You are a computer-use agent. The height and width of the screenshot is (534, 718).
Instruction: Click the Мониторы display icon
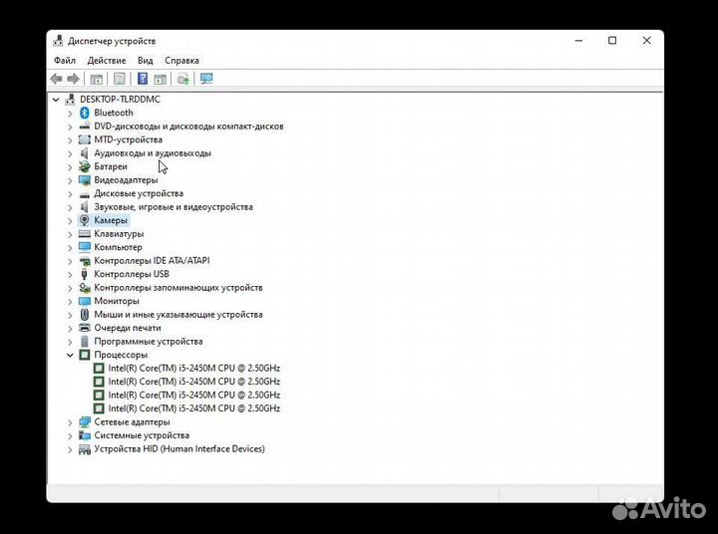tap(85, 301)
